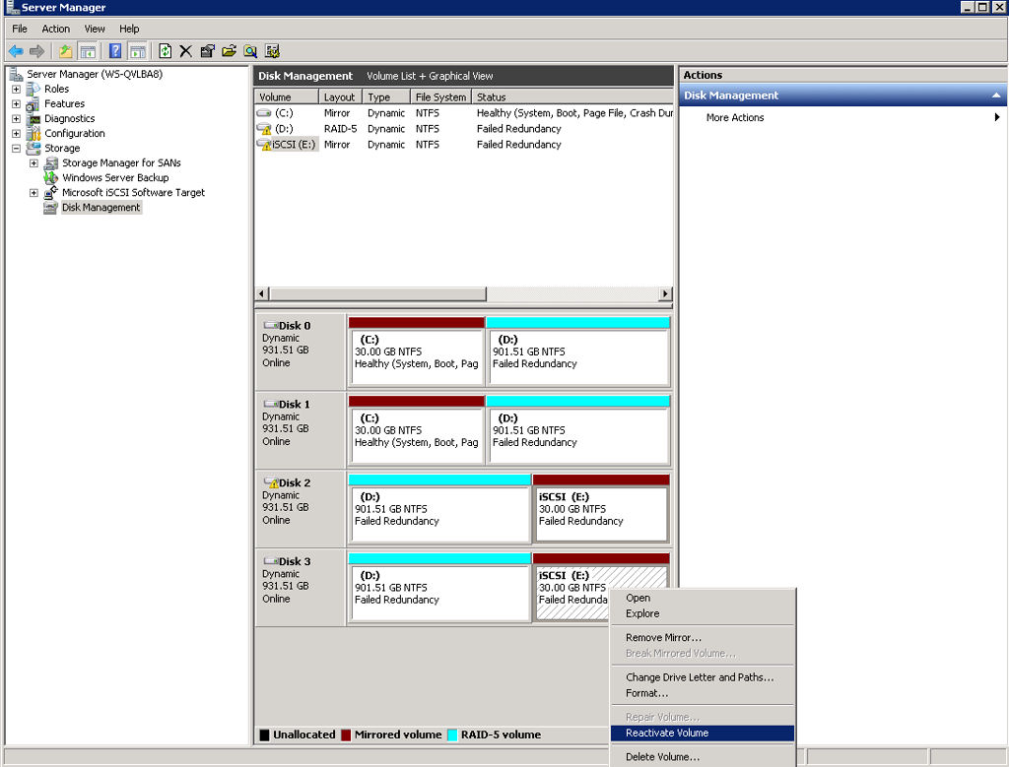This screenshot has height=767, width=1009.
Task: Select the Disk Management tree item
Action: click(101, 208)
